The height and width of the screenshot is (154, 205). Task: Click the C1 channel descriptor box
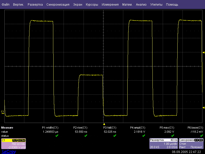pos(13,144)
